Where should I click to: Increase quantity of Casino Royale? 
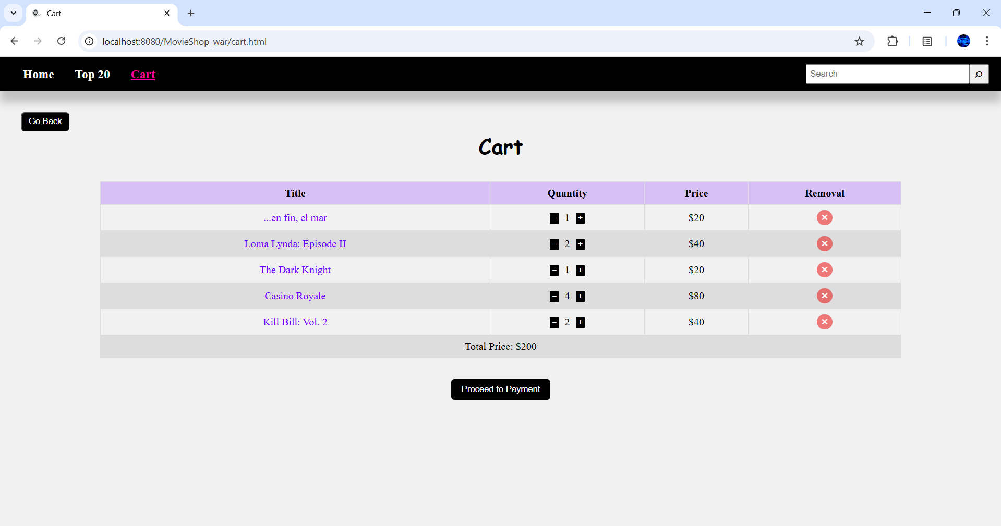coord(580,297)
